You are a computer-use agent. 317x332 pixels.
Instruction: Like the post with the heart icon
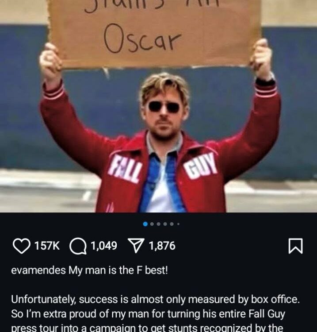pyautogui.click(x=21, y=246)
